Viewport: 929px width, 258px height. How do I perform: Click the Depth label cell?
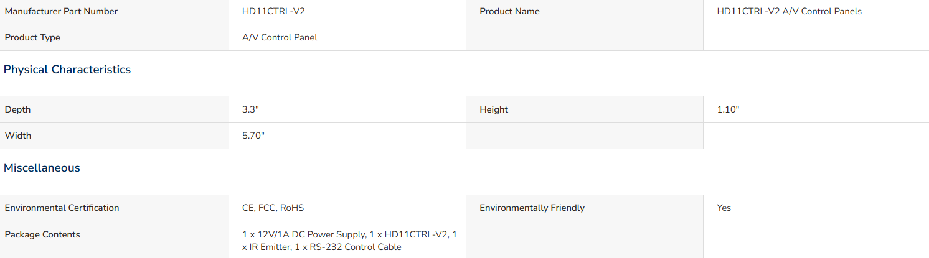click(x=115, y=109)
